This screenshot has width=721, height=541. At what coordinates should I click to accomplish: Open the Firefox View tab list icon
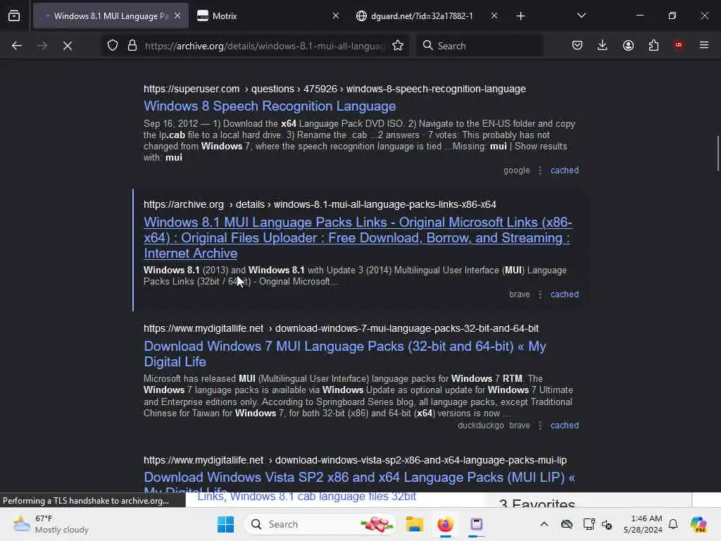pos(14,16)
